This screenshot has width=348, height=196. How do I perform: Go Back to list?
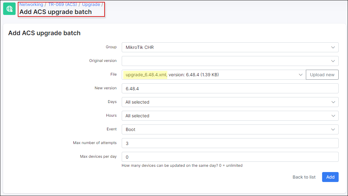304,177
